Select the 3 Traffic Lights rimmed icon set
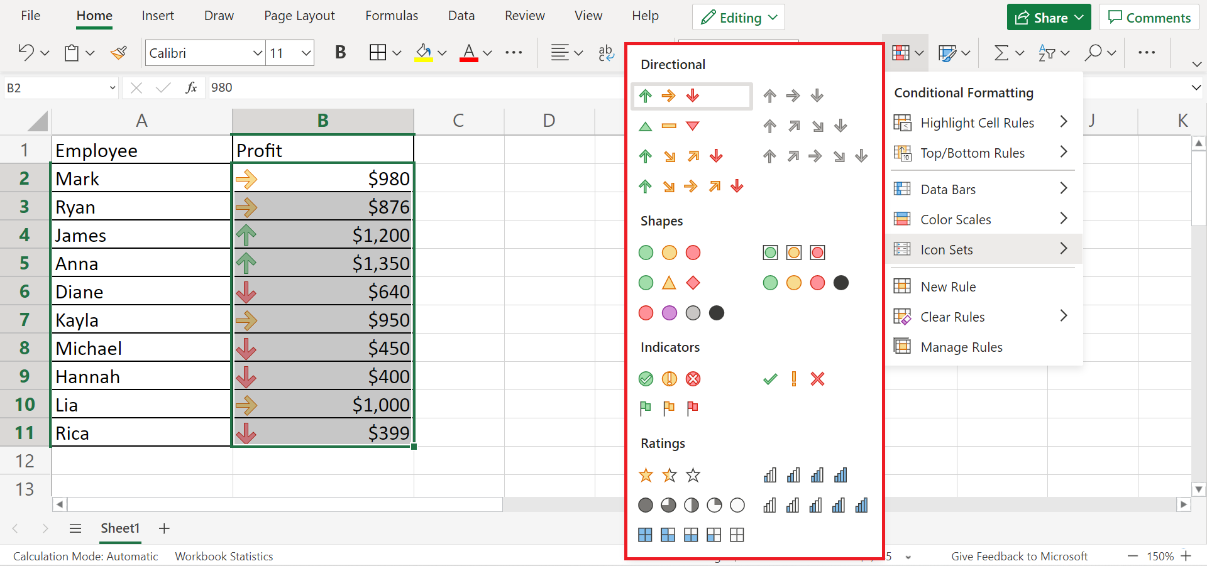Image resolution: width=1207 pixels, height=566 pixels. pyautogui.click(x=793, y=253)
